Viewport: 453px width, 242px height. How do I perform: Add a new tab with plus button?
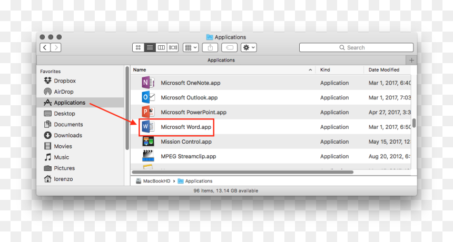coord(411,60)
